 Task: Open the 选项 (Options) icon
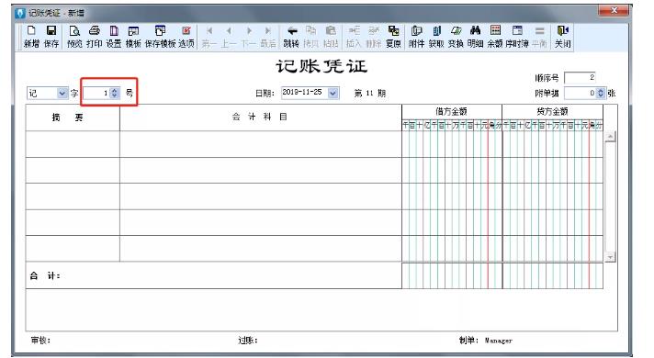tap(186, 36)
